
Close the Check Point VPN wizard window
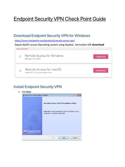point(79,95)
